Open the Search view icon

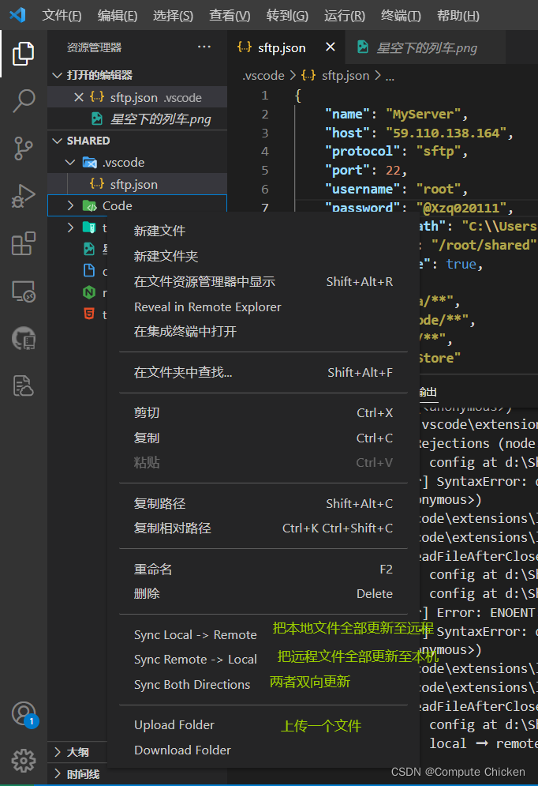[24, 101]
